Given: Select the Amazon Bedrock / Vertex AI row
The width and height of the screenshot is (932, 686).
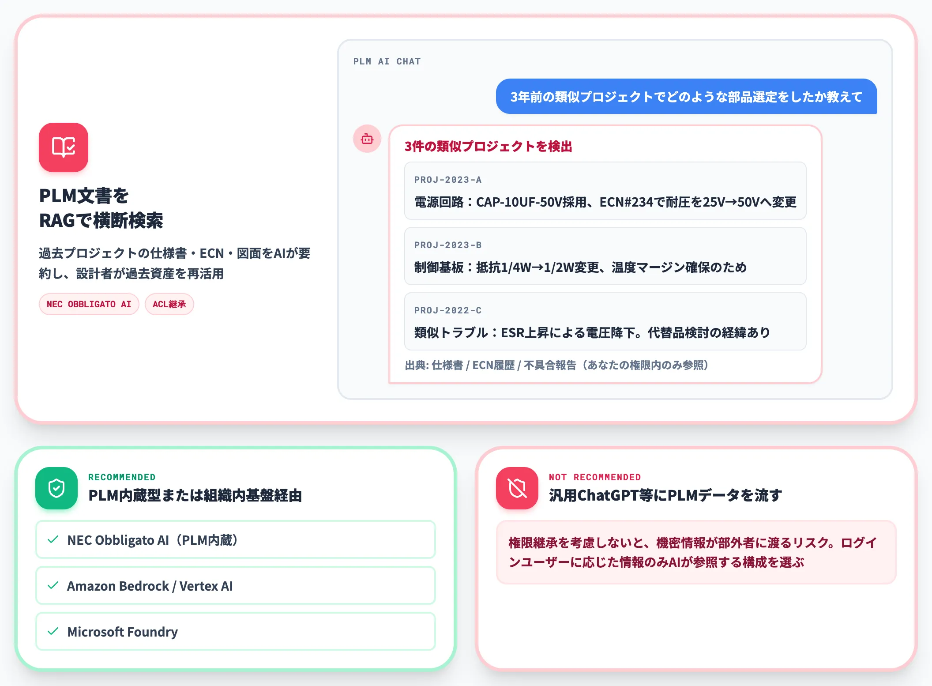Looking at the screenshot, I should (236, 585).
